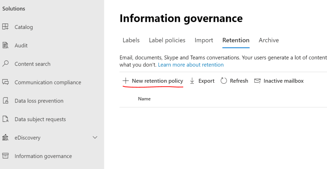Sort by the Name column header

click(144, 99)
